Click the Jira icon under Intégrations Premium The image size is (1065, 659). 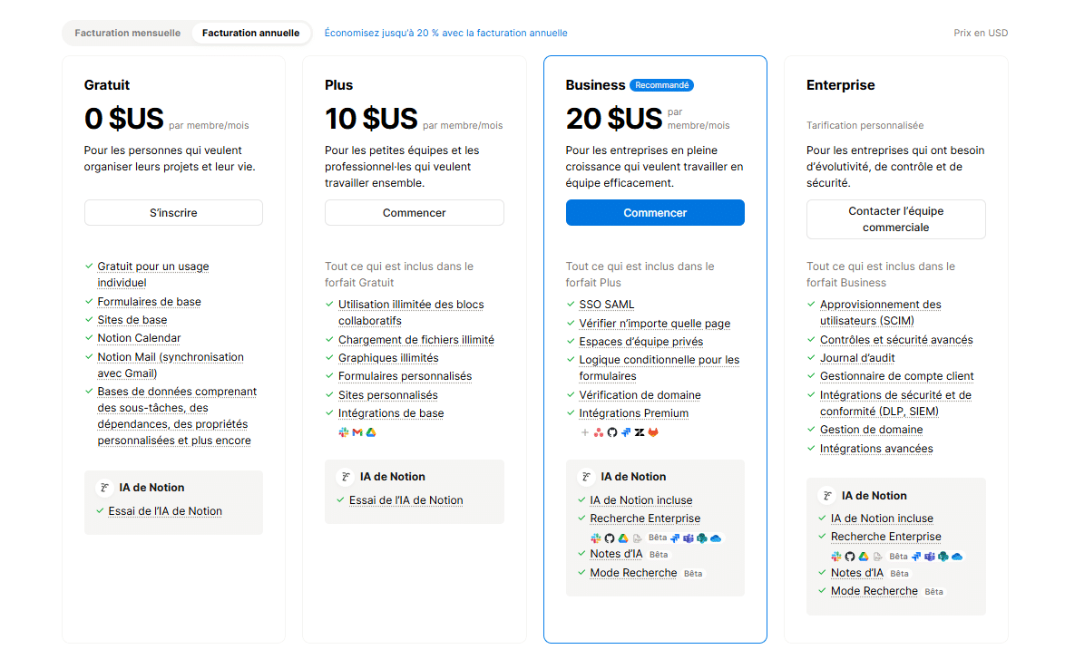tap(626, 432)
